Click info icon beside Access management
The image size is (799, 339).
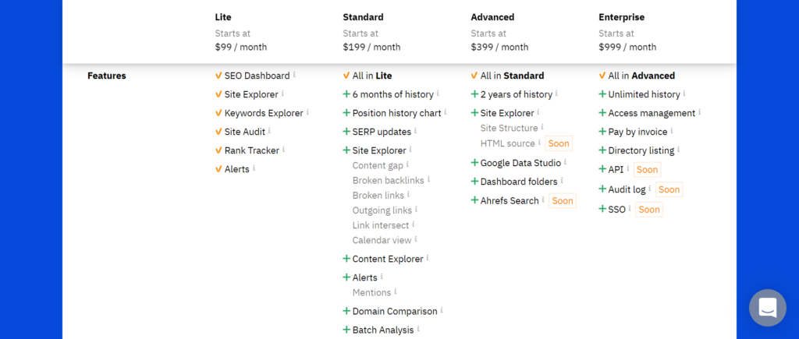click(700, 112)
